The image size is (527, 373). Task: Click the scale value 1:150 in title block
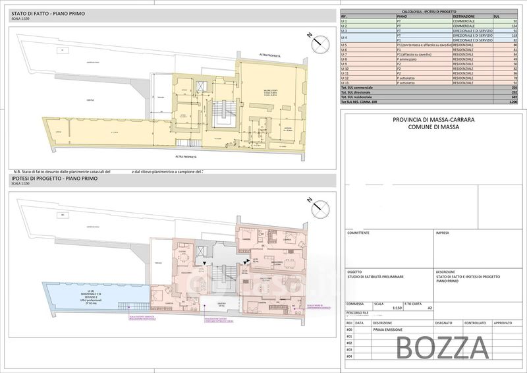397,307
